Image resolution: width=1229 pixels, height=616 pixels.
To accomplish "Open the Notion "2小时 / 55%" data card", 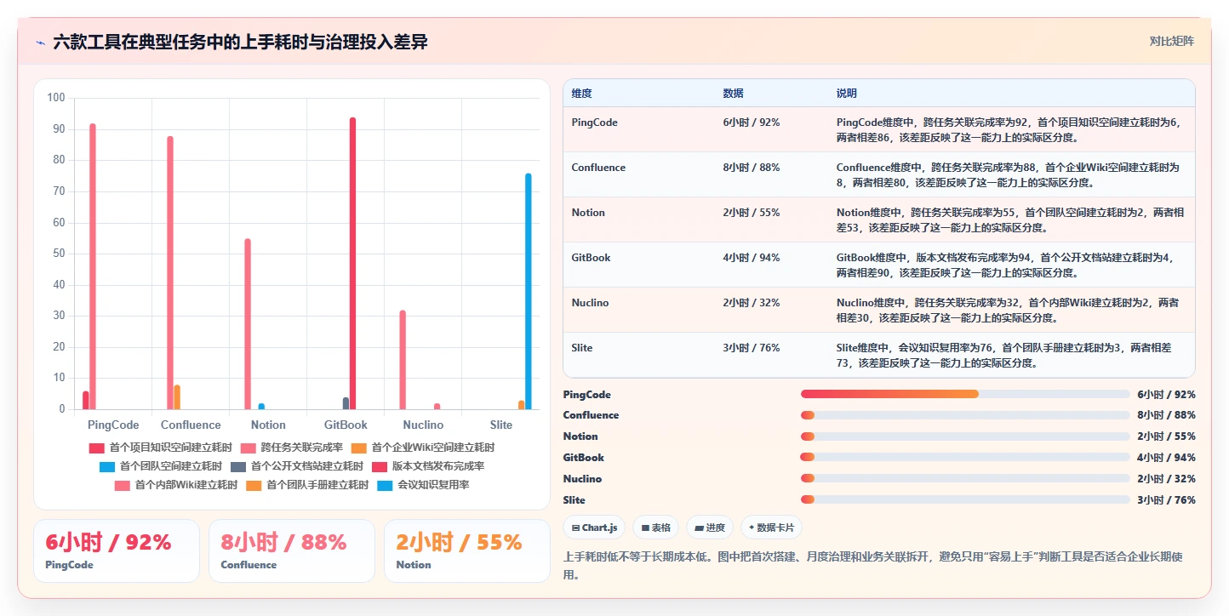I will click(467, 550).
